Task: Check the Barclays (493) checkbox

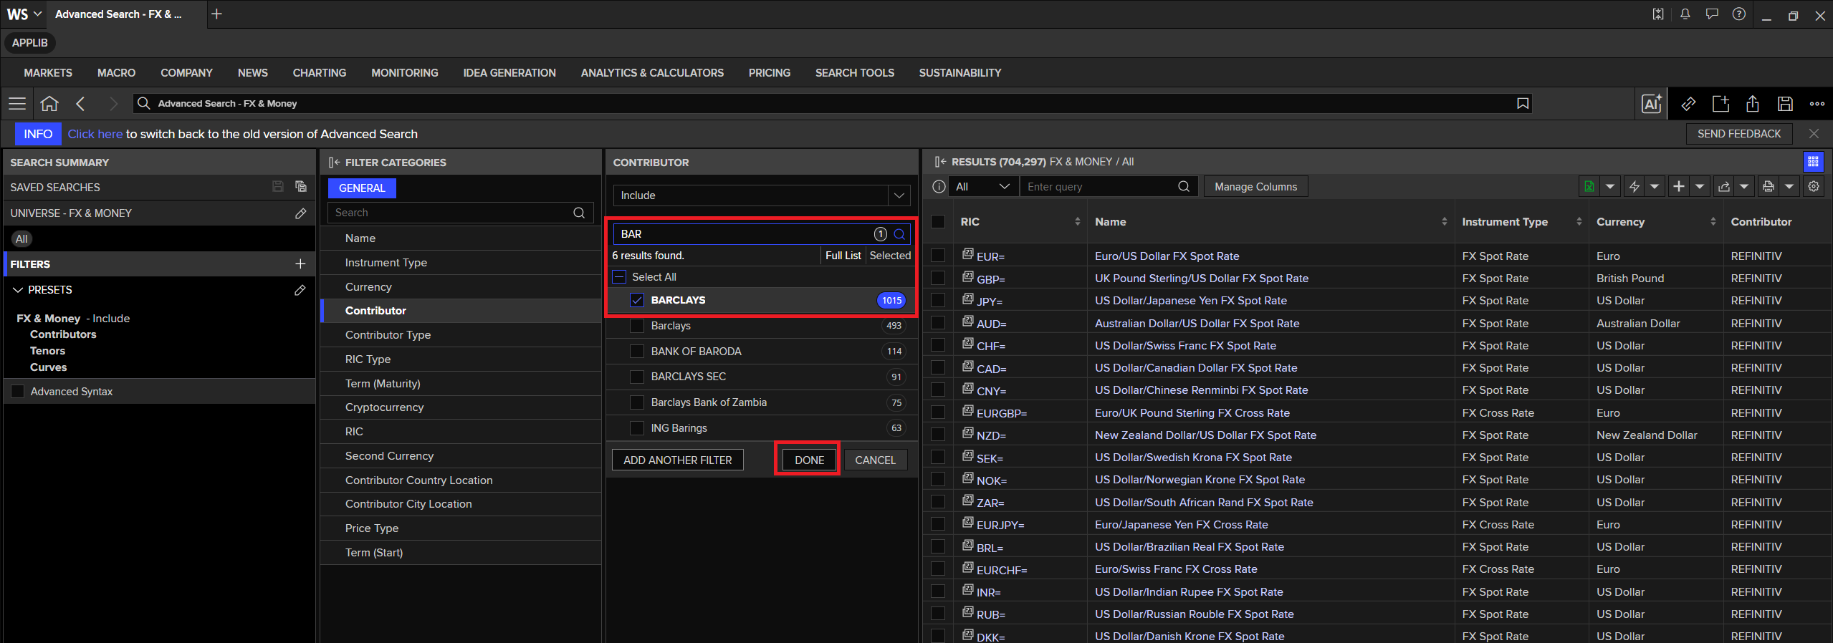Action: click(637, 326)
